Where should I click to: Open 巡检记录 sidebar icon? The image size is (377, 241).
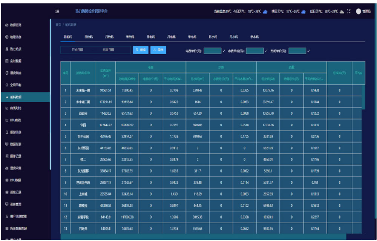[7, 192]
